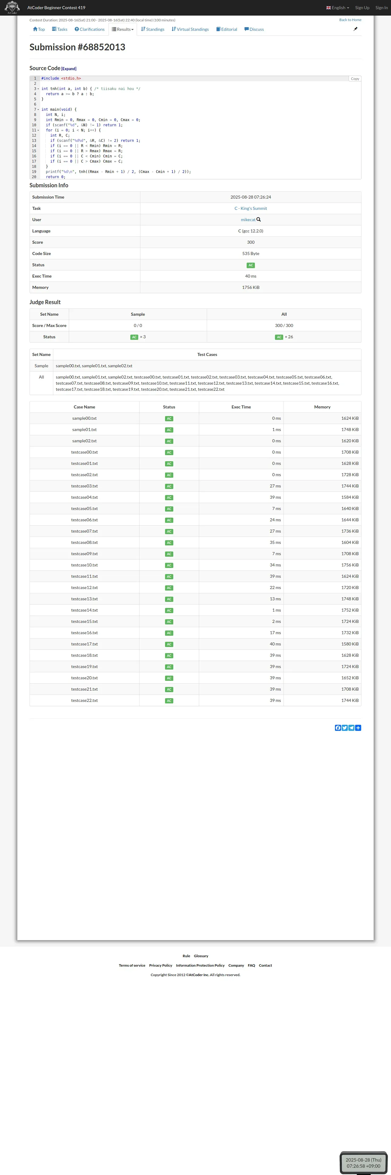Open the FAQ footer link
The height and width of the screenshot is (1175, 391).
pos(251,965)
